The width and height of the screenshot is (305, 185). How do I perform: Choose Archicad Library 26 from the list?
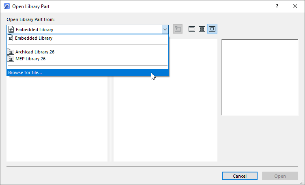[35, 52]
